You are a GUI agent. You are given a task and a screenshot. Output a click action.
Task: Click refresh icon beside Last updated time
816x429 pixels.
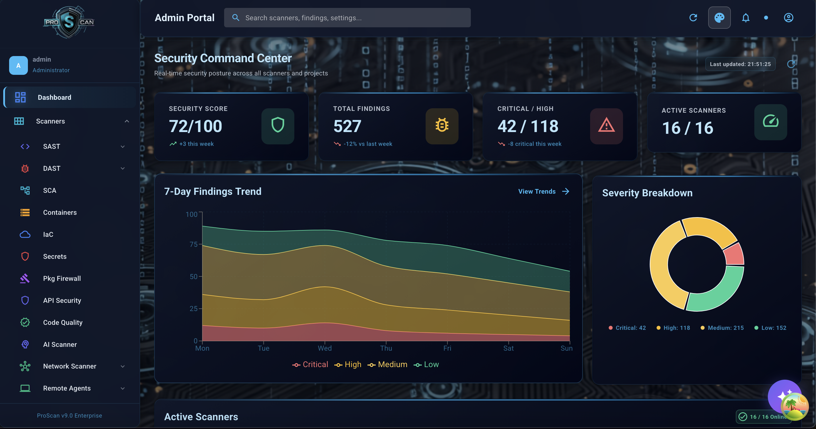tap(791, 64)
